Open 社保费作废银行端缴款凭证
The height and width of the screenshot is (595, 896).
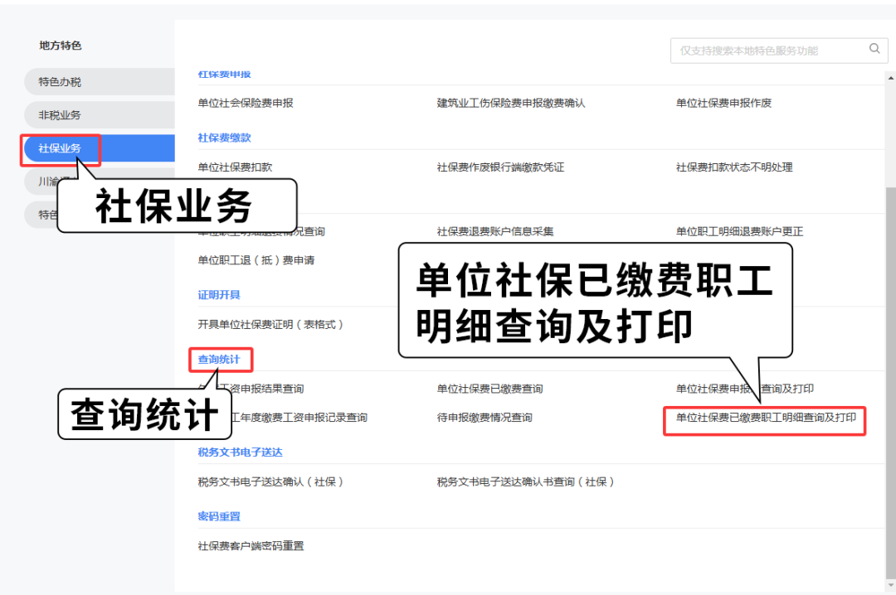(500, 167)
